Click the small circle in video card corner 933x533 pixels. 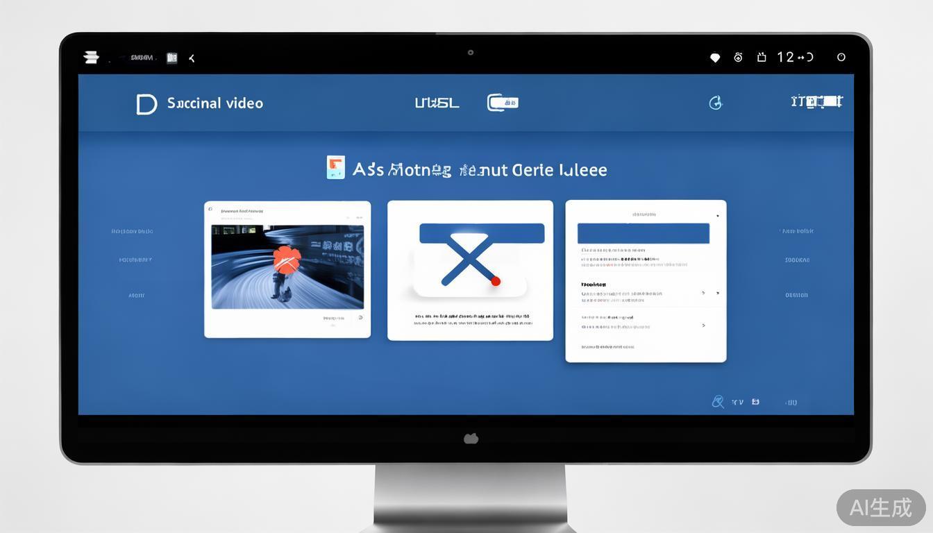click(x=210, y=209)
